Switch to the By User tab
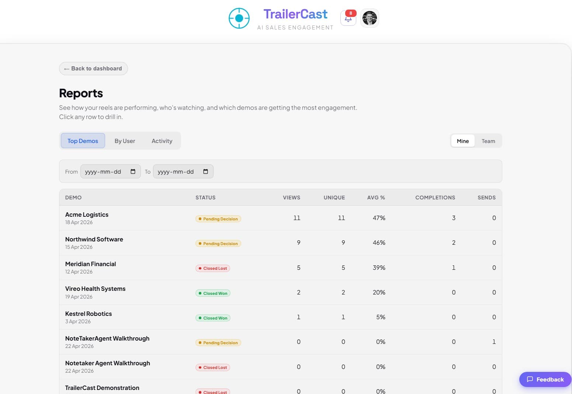 tap(125, 141)
